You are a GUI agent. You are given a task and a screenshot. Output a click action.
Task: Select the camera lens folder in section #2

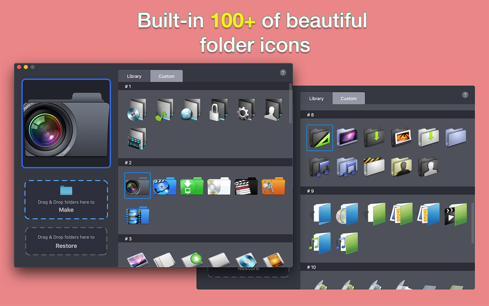click(x=137, y=186)
